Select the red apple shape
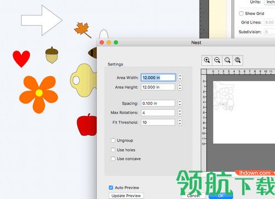 point(87,125)
